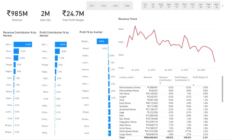Click the 2M Sales Qty card
Image resolution: width=232 pixels, height=140 pixels.
point(45,16)
